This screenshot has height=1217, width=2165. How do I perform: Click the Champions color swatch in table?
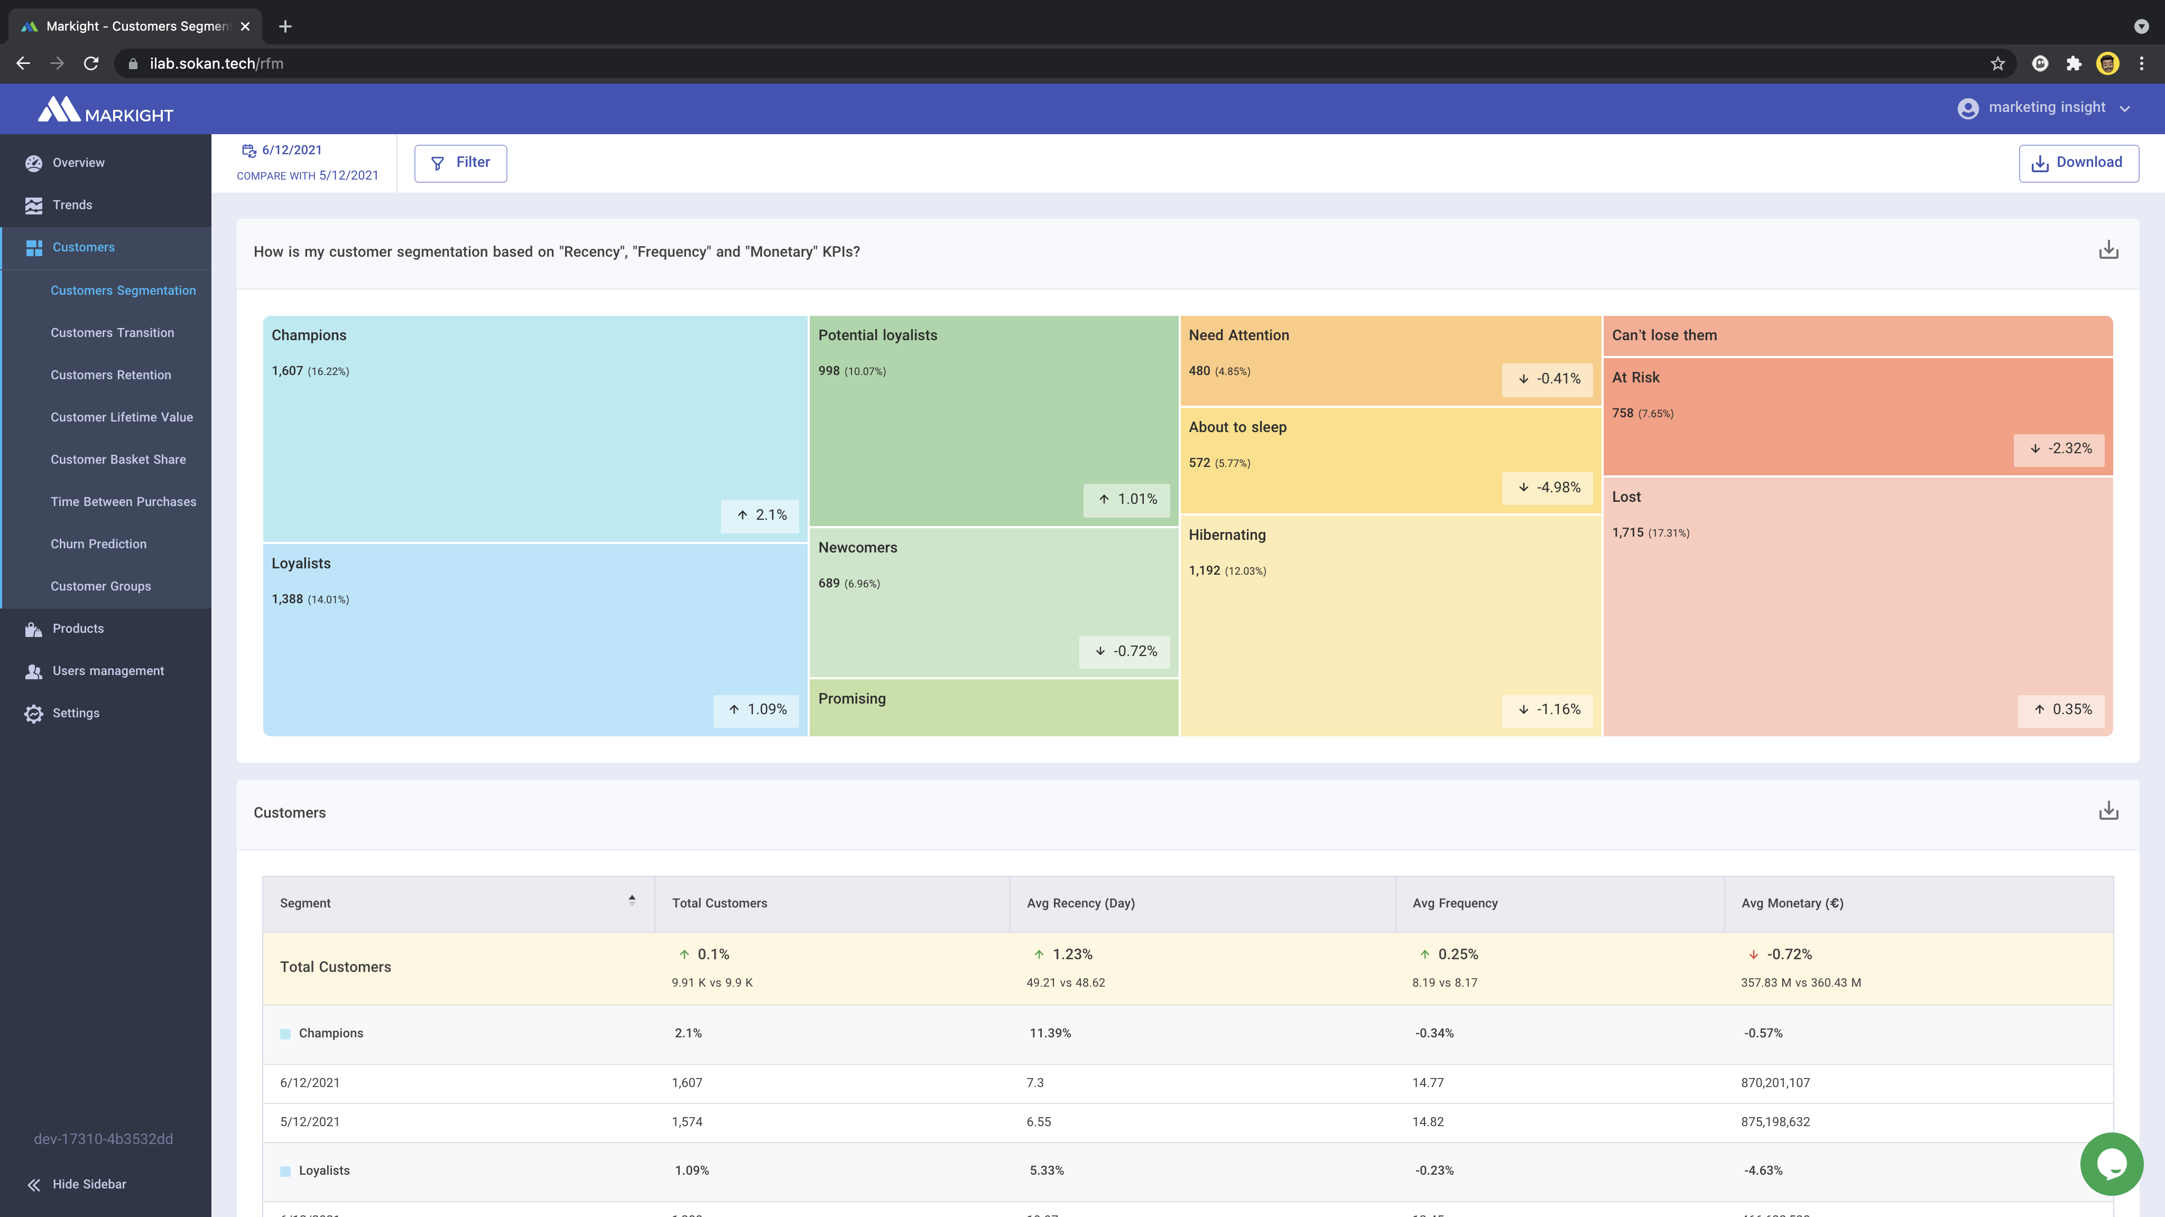285,1034
